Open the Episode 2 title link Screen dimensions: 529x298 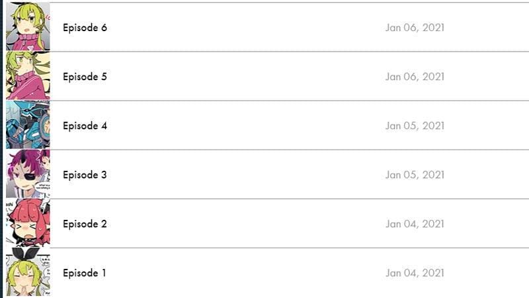[x=85, y=224]
